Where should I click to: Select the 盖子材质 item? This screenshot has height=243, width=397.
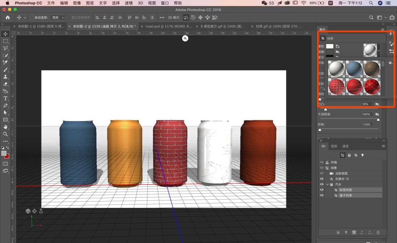345,195
